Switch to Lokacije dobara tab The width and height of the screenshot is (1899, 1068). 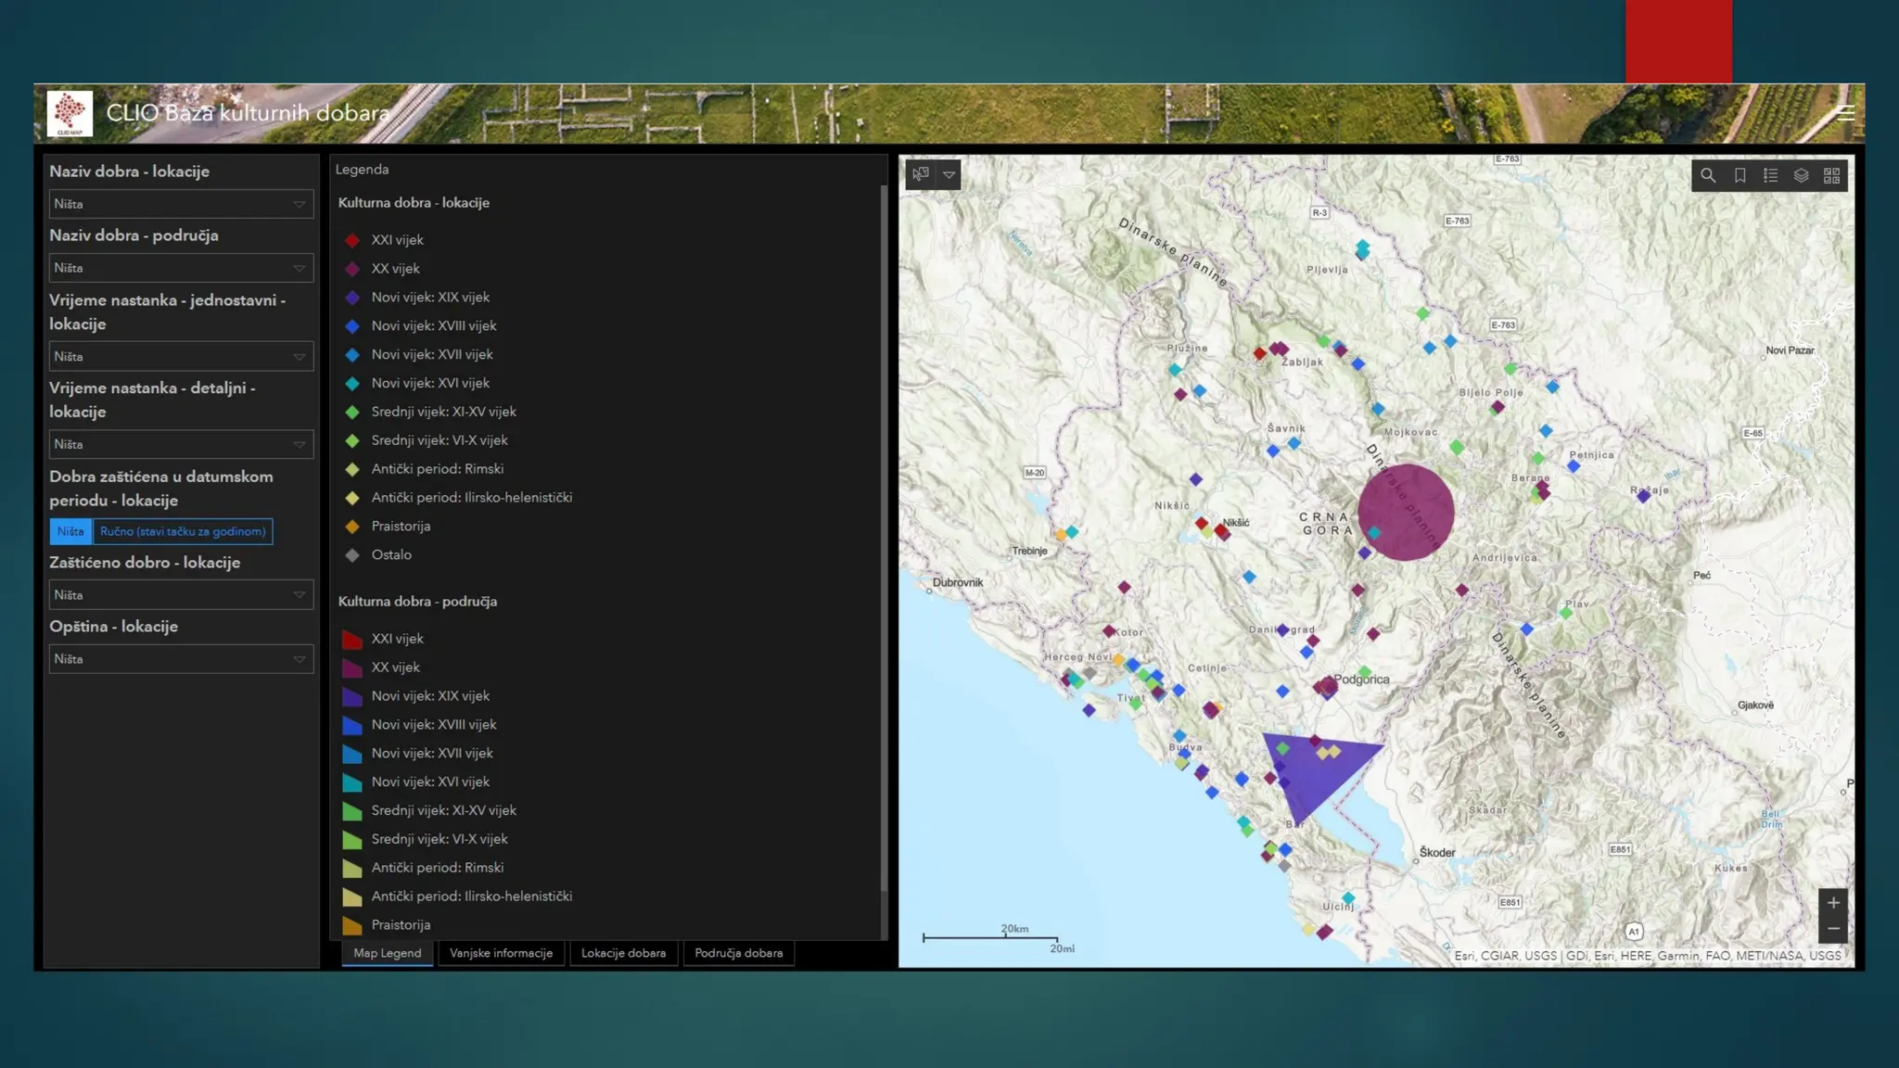point(623,953)
